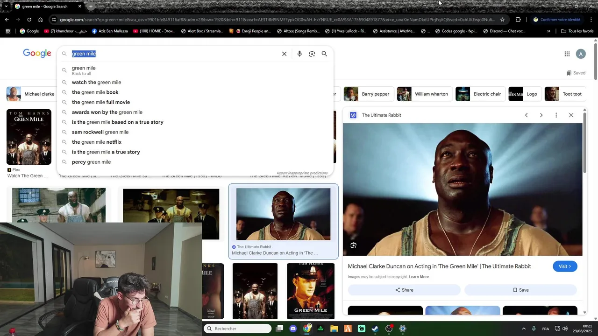Close the image preview panel
Screen dimensions: 598x336
point(571,115)
